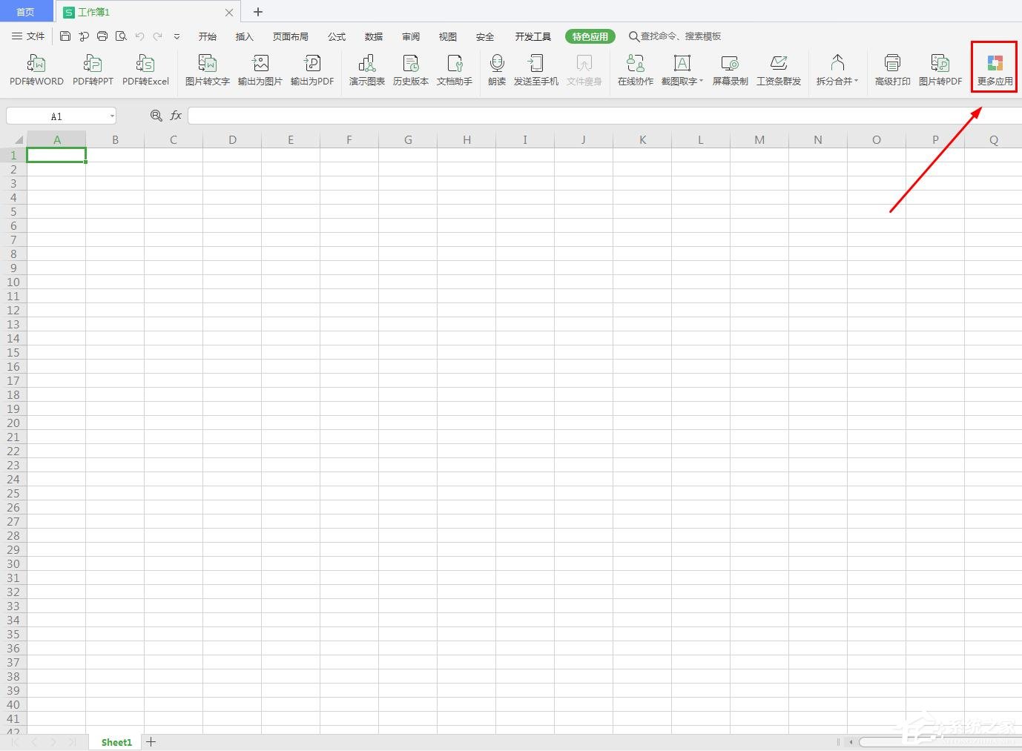Open the 安全 security tab
Viewport: 1022px width, 751px height.
(x=485, y=36)
